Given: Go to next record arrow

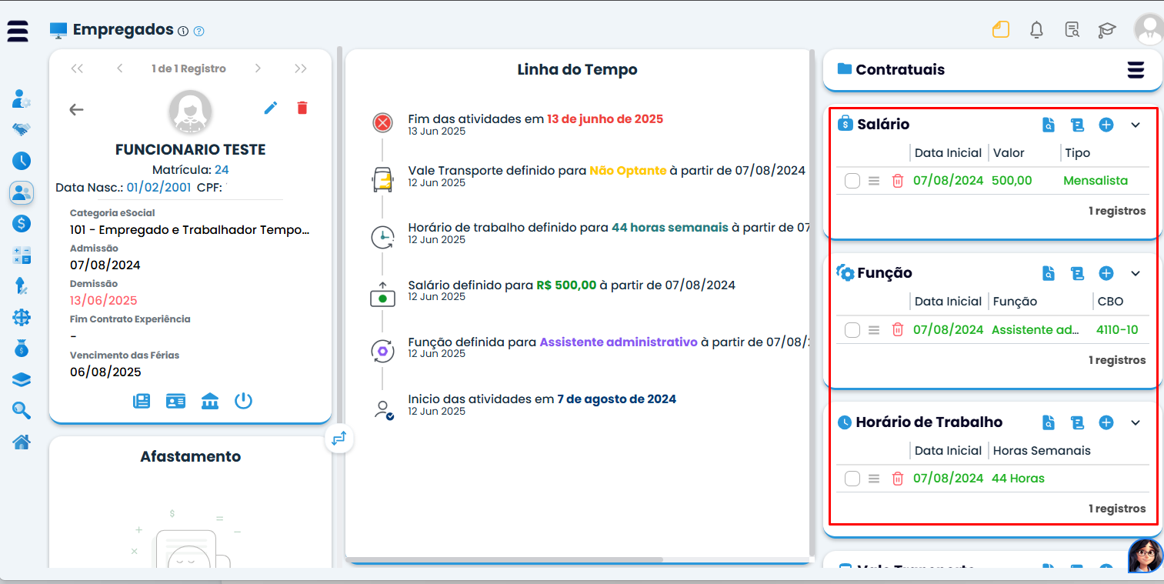Looking at the screenshot, I should tap(258, 68).
